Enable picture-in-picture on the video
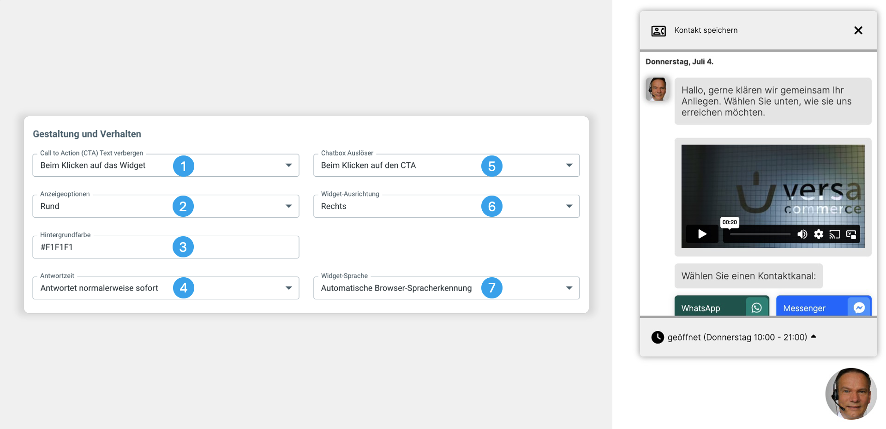Viewport: 886px width, 429px height. click(851, 234)
